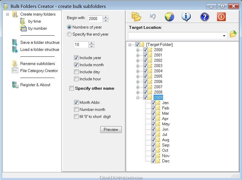Increase the number of years value
This screenshot has height=180, width=242.
click(x=91, y=43)
